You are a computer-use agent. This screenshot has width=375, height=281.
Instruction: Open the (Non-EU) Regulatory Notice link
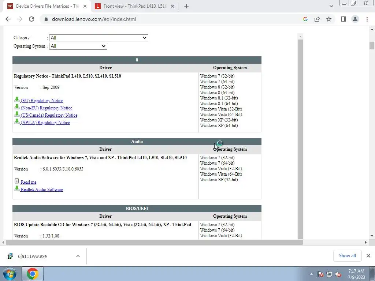pyautogui.click(x=47, y=108)
